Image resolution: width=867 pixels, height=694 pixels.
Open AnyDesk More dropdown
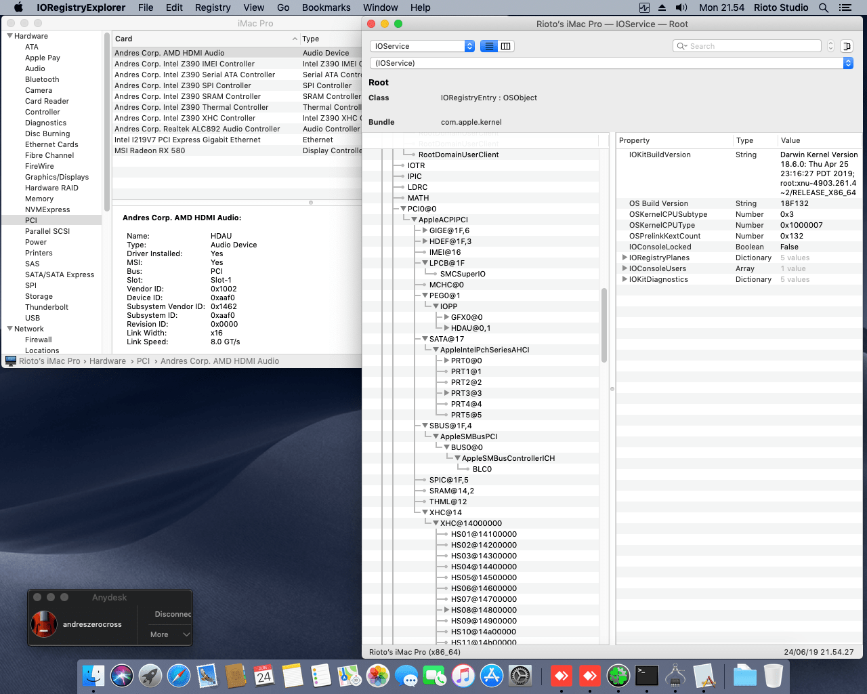[x=169, y=634]
